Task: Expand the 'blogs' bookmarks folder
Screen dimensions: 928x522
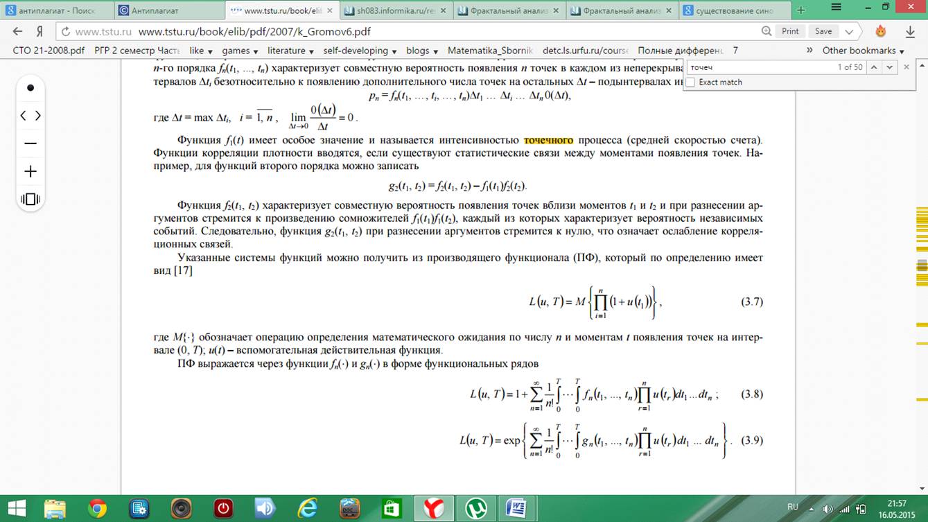Action: pyautogui.click(x=422, y=51)
